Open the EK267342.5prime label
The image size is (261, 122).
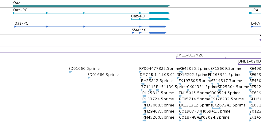[229, 105]
